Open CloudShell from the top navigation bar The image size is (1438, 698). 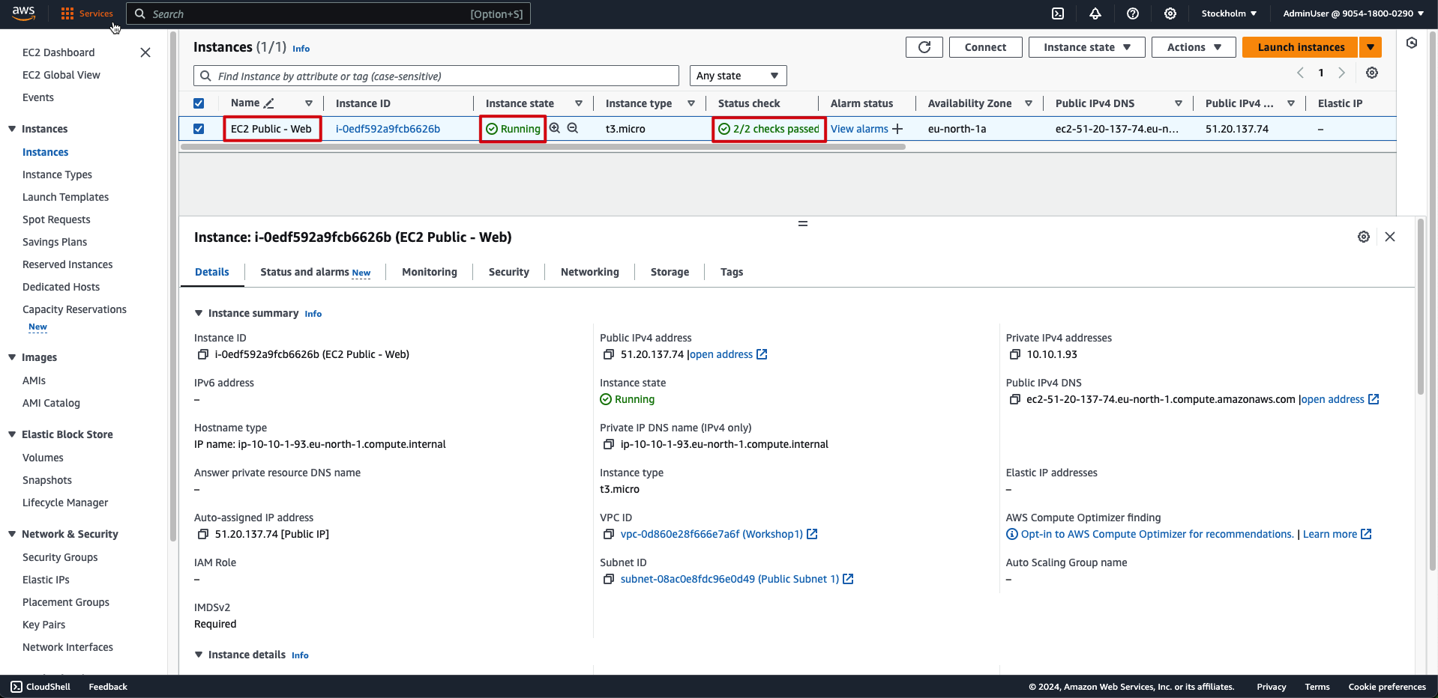(x=1058, y=13)
